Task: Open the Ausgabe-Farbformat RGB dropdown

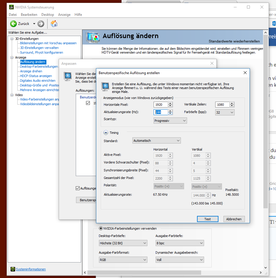Action: click(x=123, y=260)
